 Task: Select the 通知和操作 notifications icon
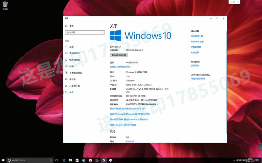click(x=66, y=53)
